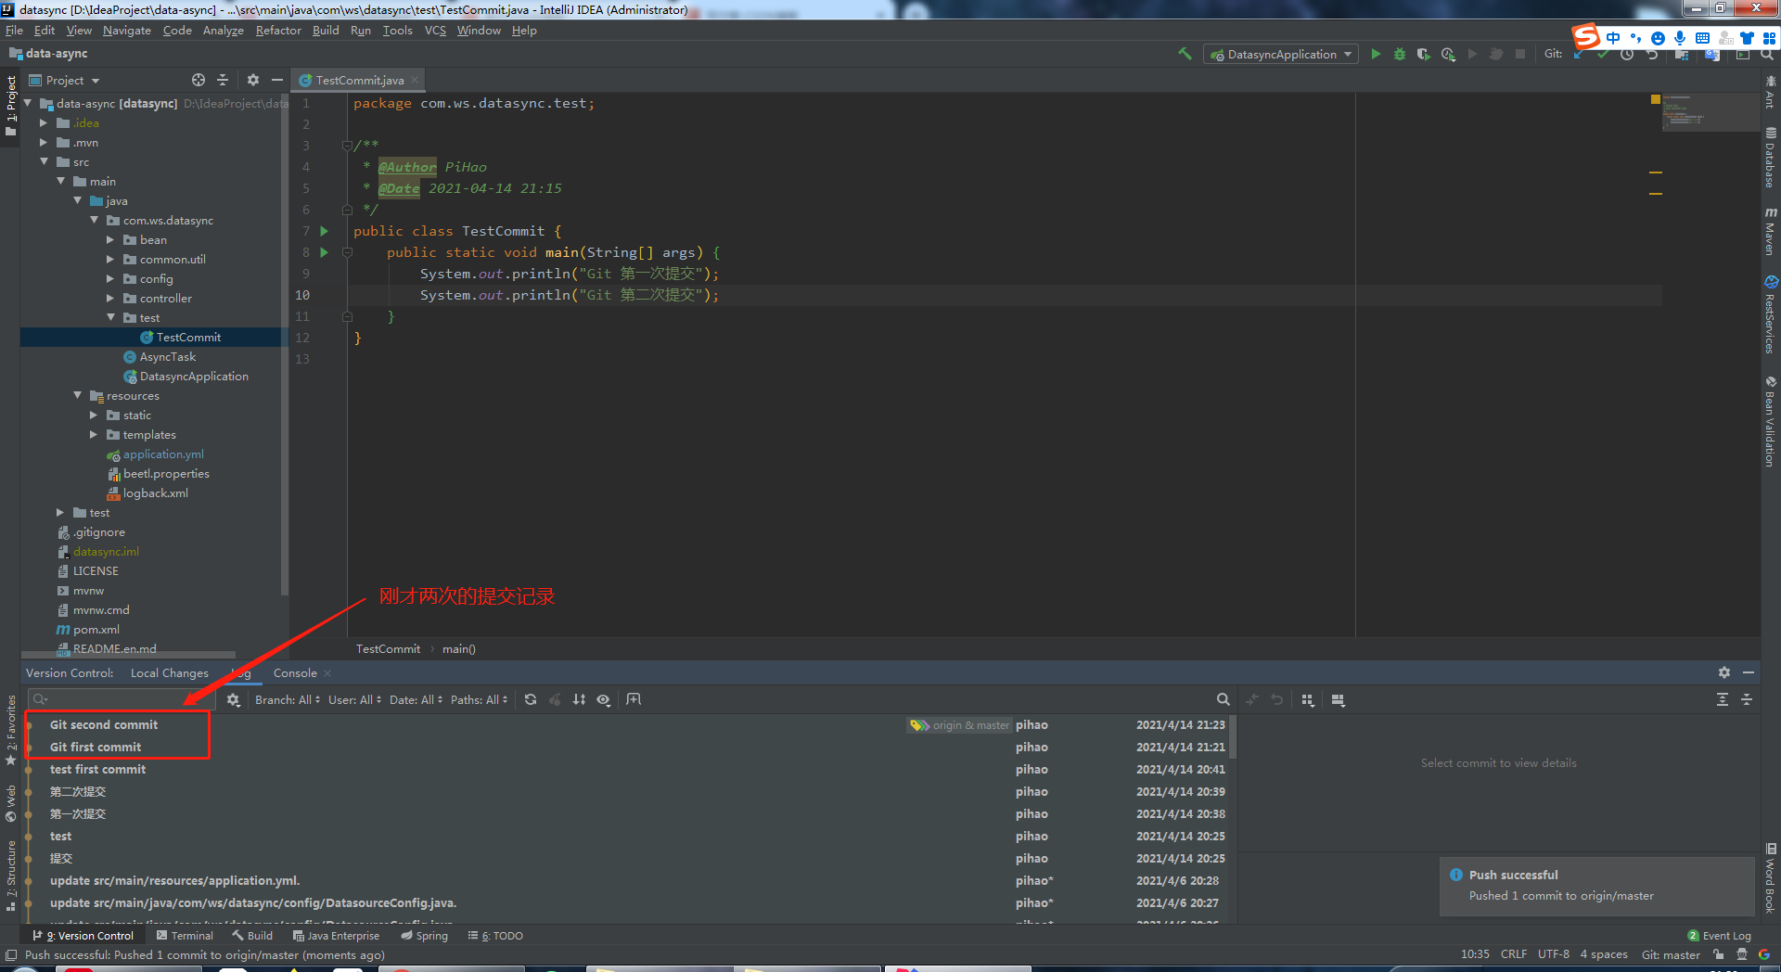Run the DatasyncApplication
The height and width of the screenshot is (972, 1781).
1377,54
